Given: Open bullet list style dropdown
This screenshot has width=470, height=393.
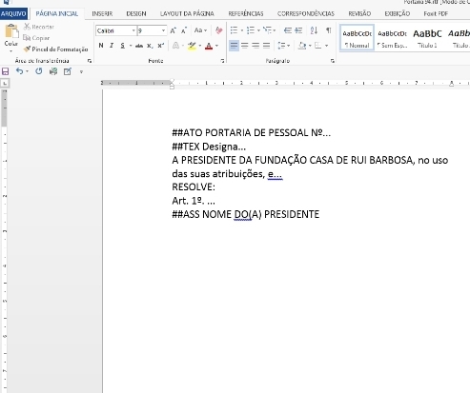Looking at the screenshot, I should (242, 30).
